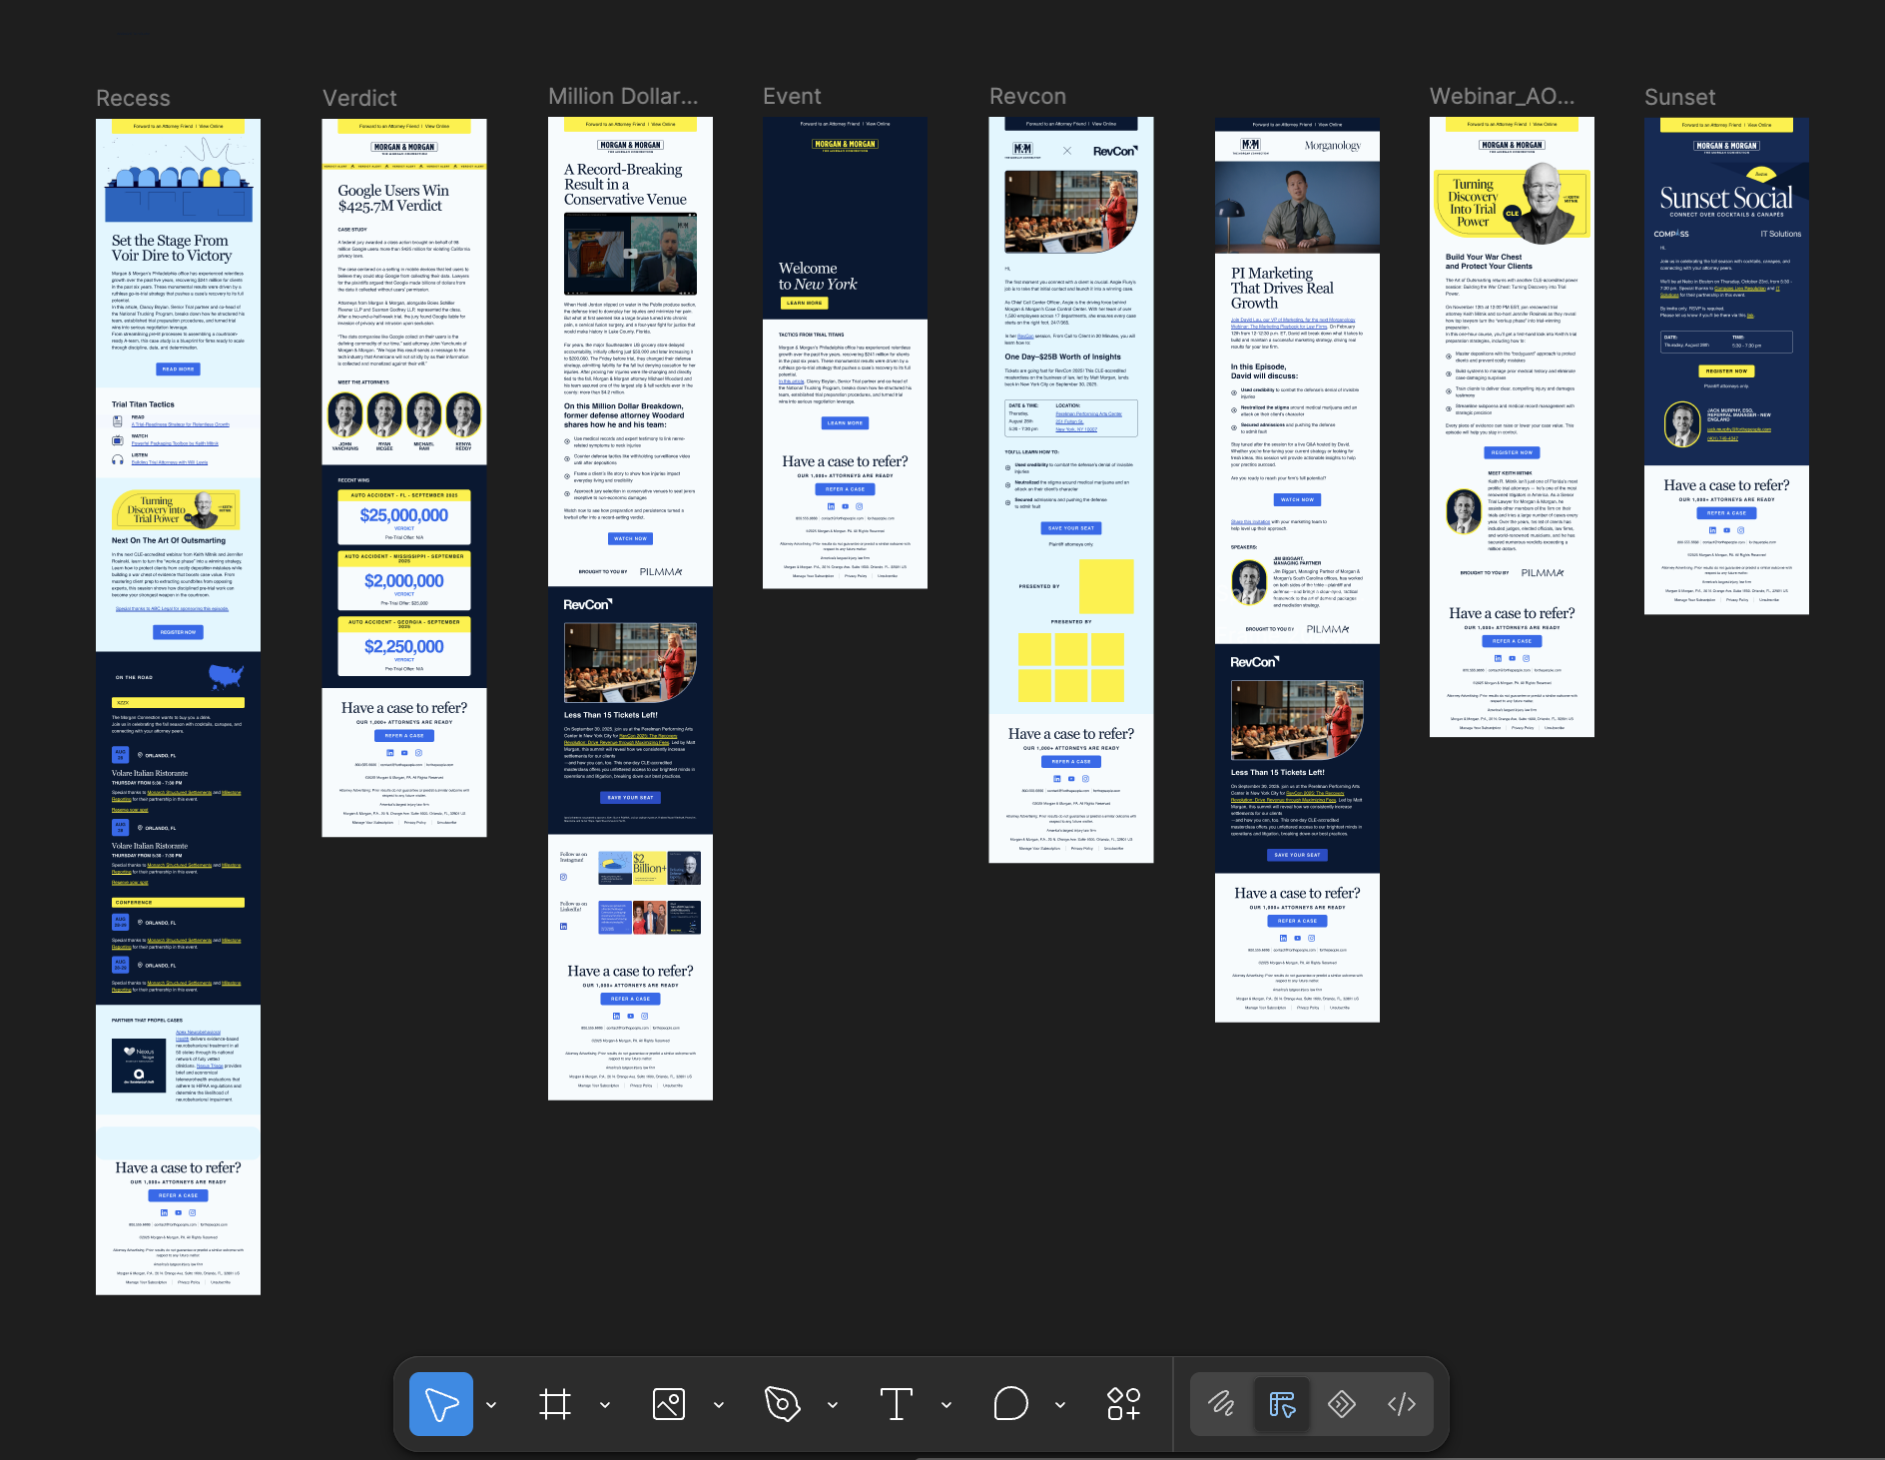Click REFER A CASE button in Event frame
1885x1460 pixels.
coord(845,489)
